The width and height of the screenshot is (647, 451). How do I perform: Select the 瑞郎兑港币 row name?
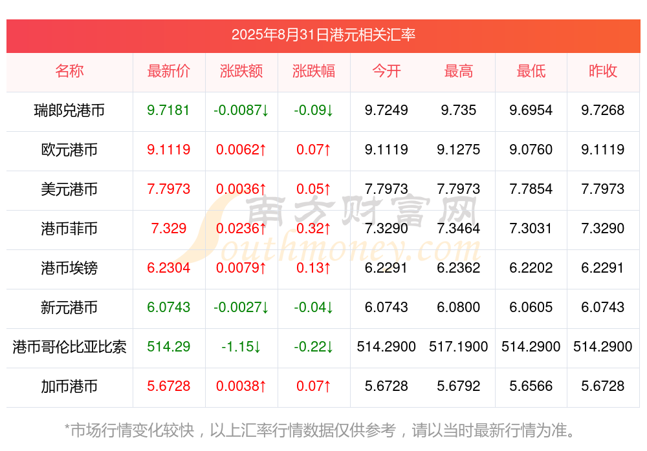pyautogui.click(x=69, y=110)
